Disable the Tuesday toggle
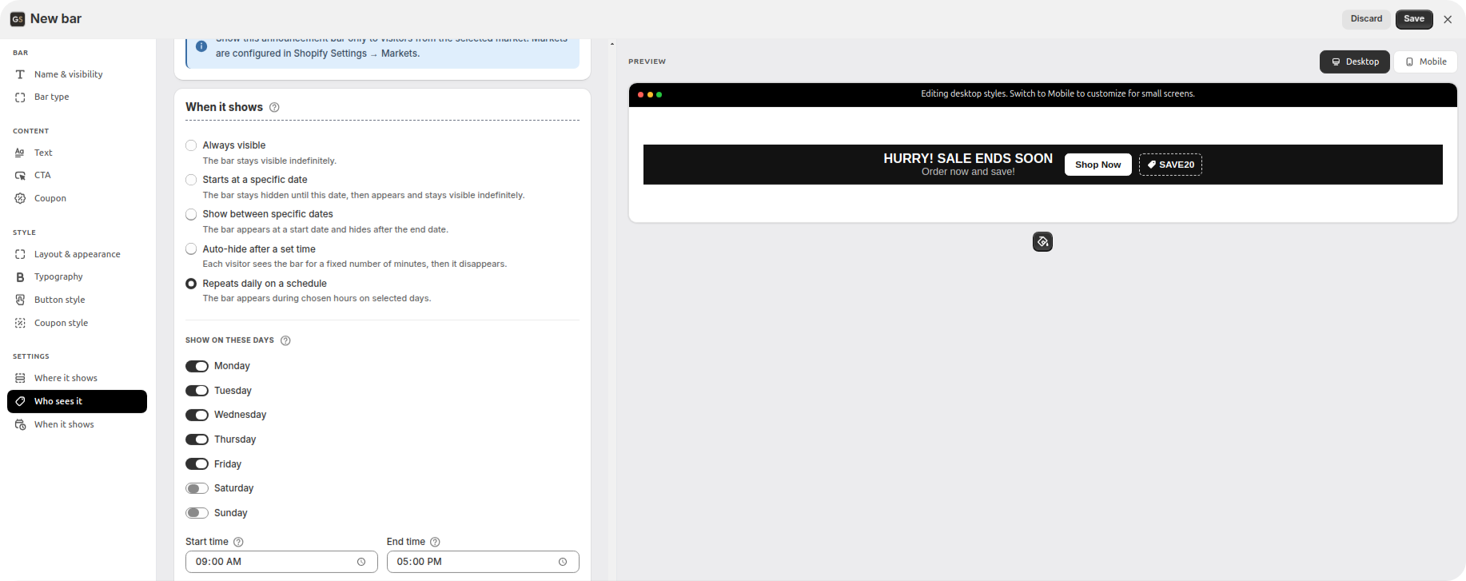This screenshot has width=1466, height=581. pos(197,391)
